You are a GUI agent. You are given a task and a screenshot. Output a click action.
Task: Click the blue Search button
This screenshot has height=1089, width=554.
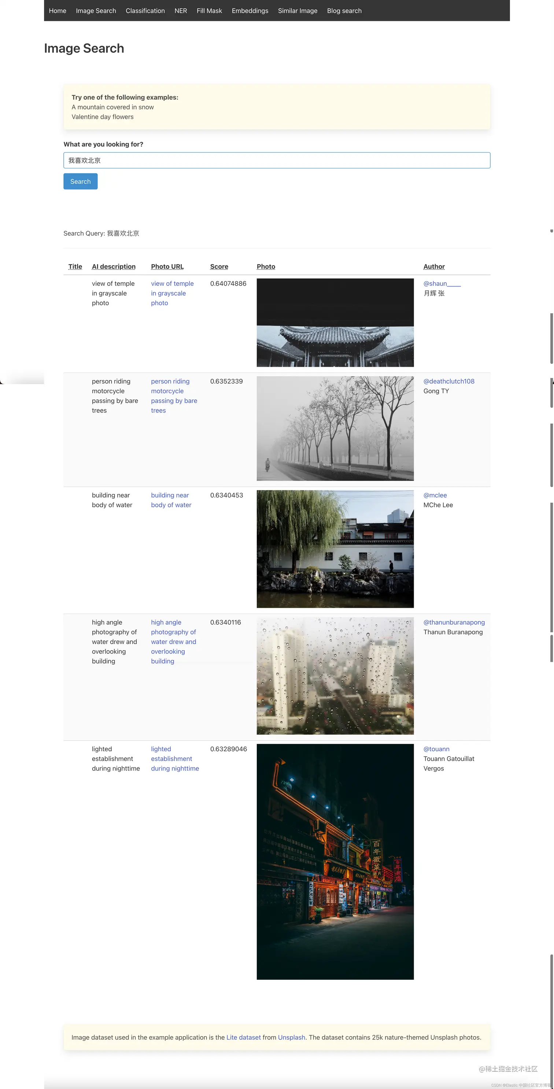[81, 181]
